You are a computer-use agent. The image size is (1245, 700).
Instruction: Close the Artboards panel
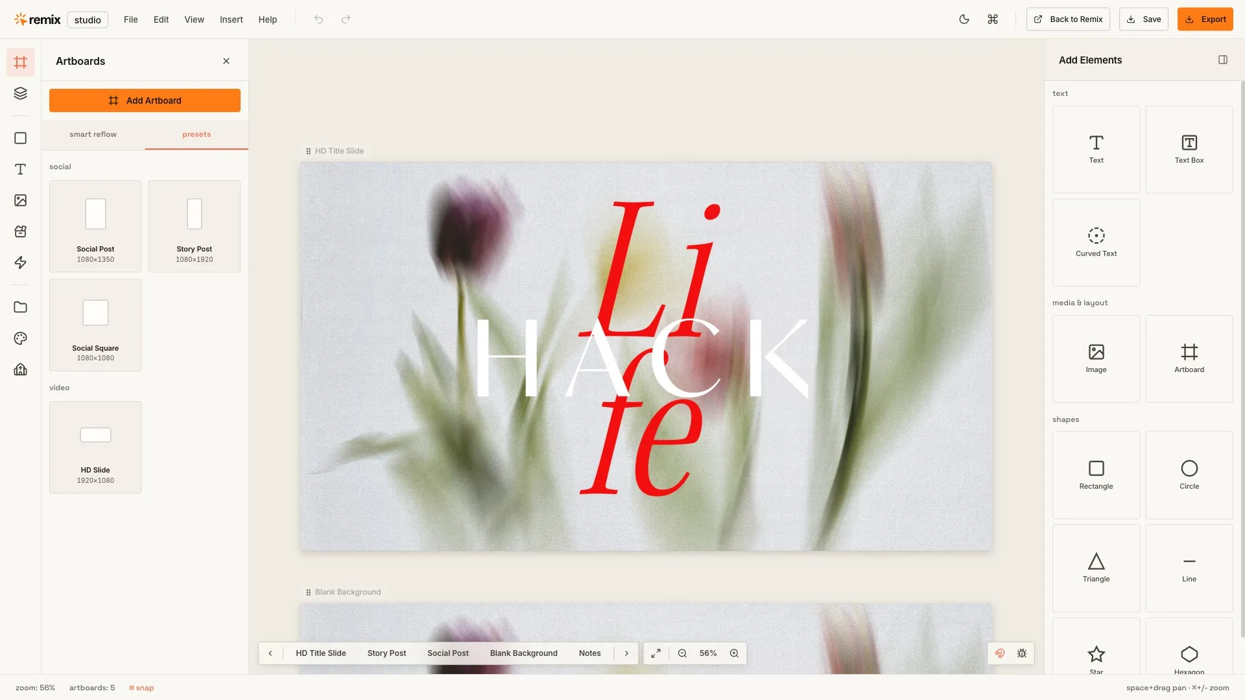[x=226, y=61]
